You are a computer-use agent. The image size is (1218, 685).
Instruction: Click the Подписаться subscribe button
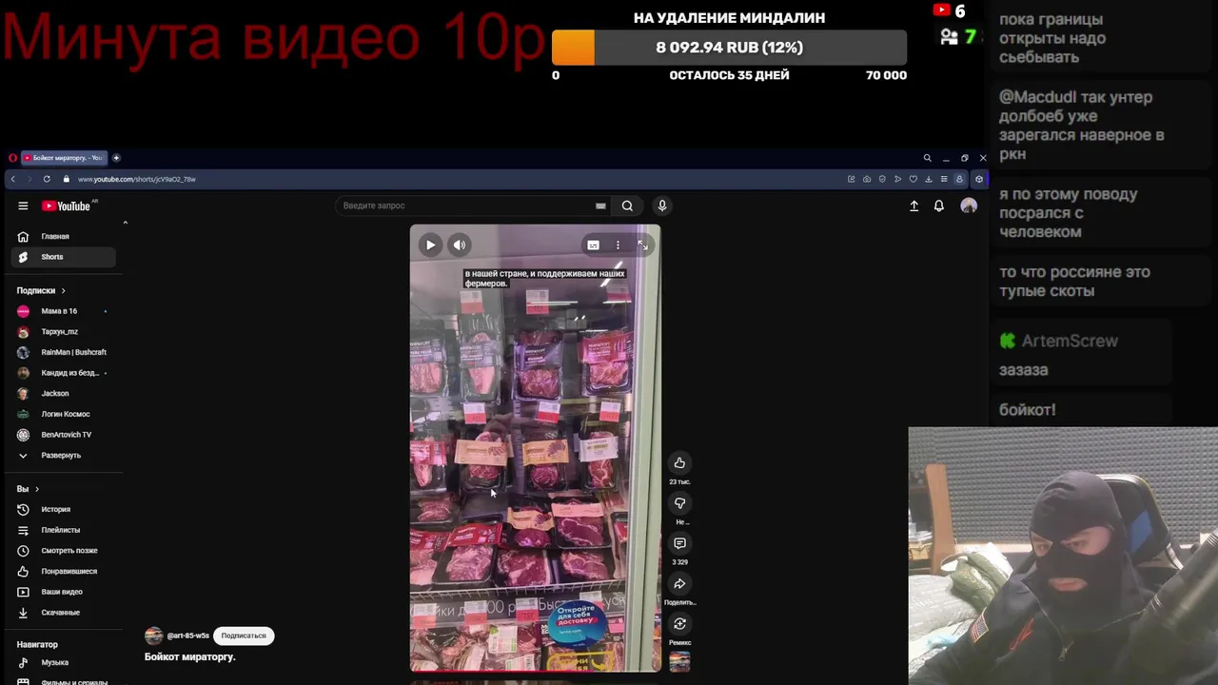tap(244, 636)
